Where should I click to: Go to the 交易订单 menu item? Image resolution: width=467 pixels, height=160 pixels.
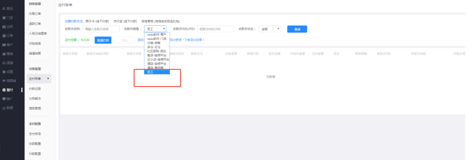point(35,14)
